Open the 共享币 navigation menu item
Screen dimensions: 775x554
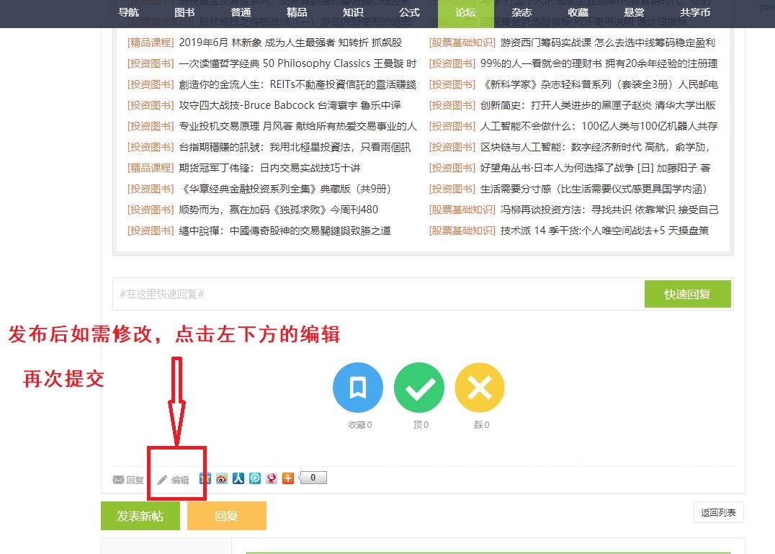[x=695, y=13]
